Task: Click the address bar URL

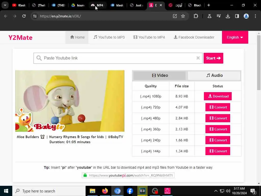Action: 60,16
